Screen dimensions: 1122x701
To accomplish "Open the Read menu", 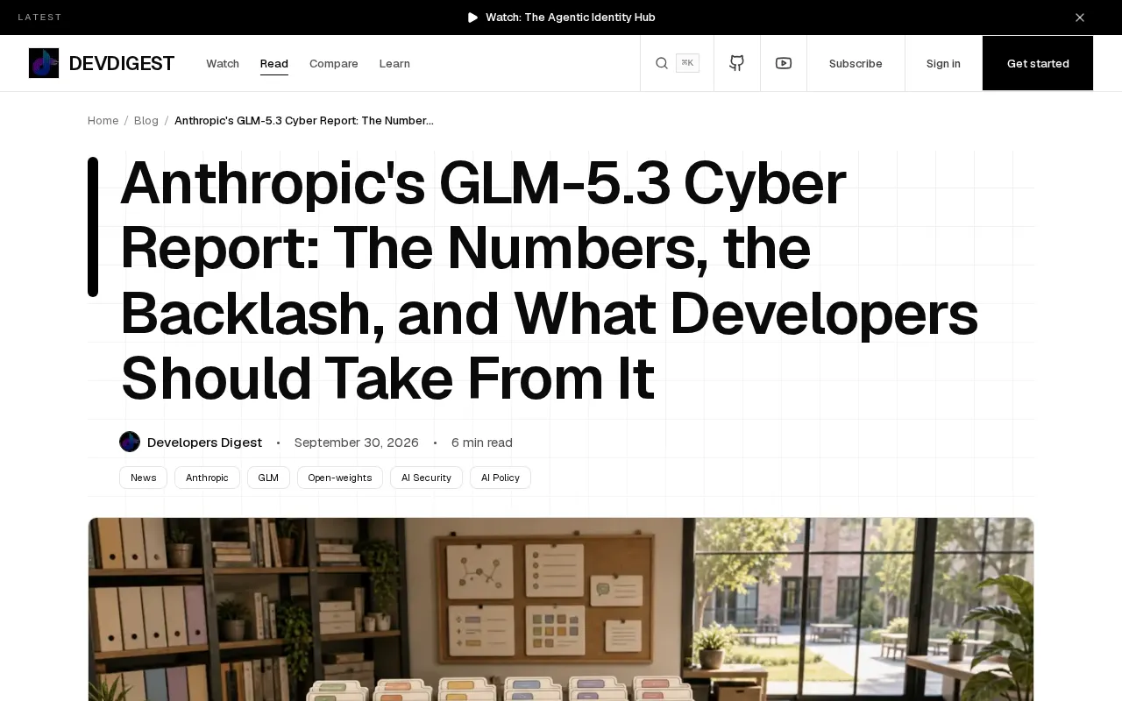I will click(274, 63).
